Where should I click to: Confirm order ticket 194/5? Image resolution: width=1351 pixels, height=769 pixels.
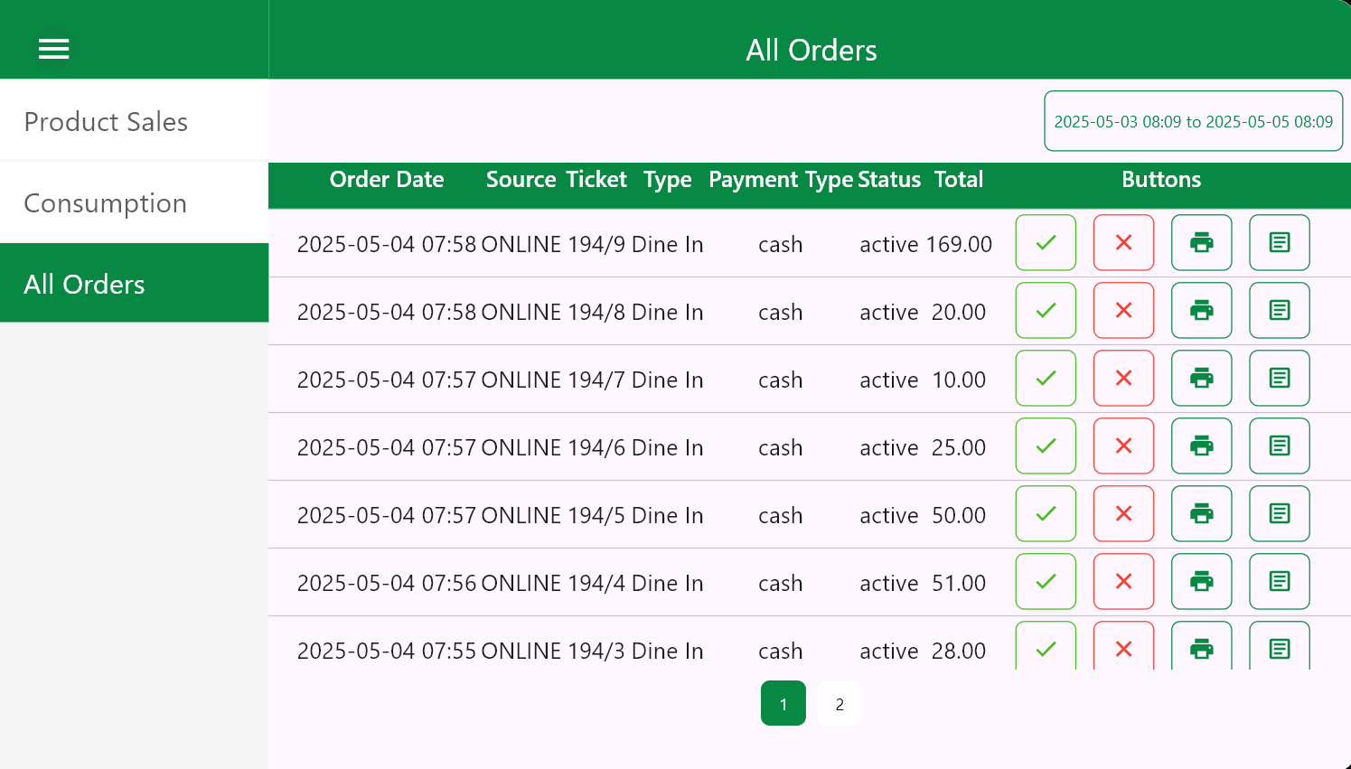1046,513
